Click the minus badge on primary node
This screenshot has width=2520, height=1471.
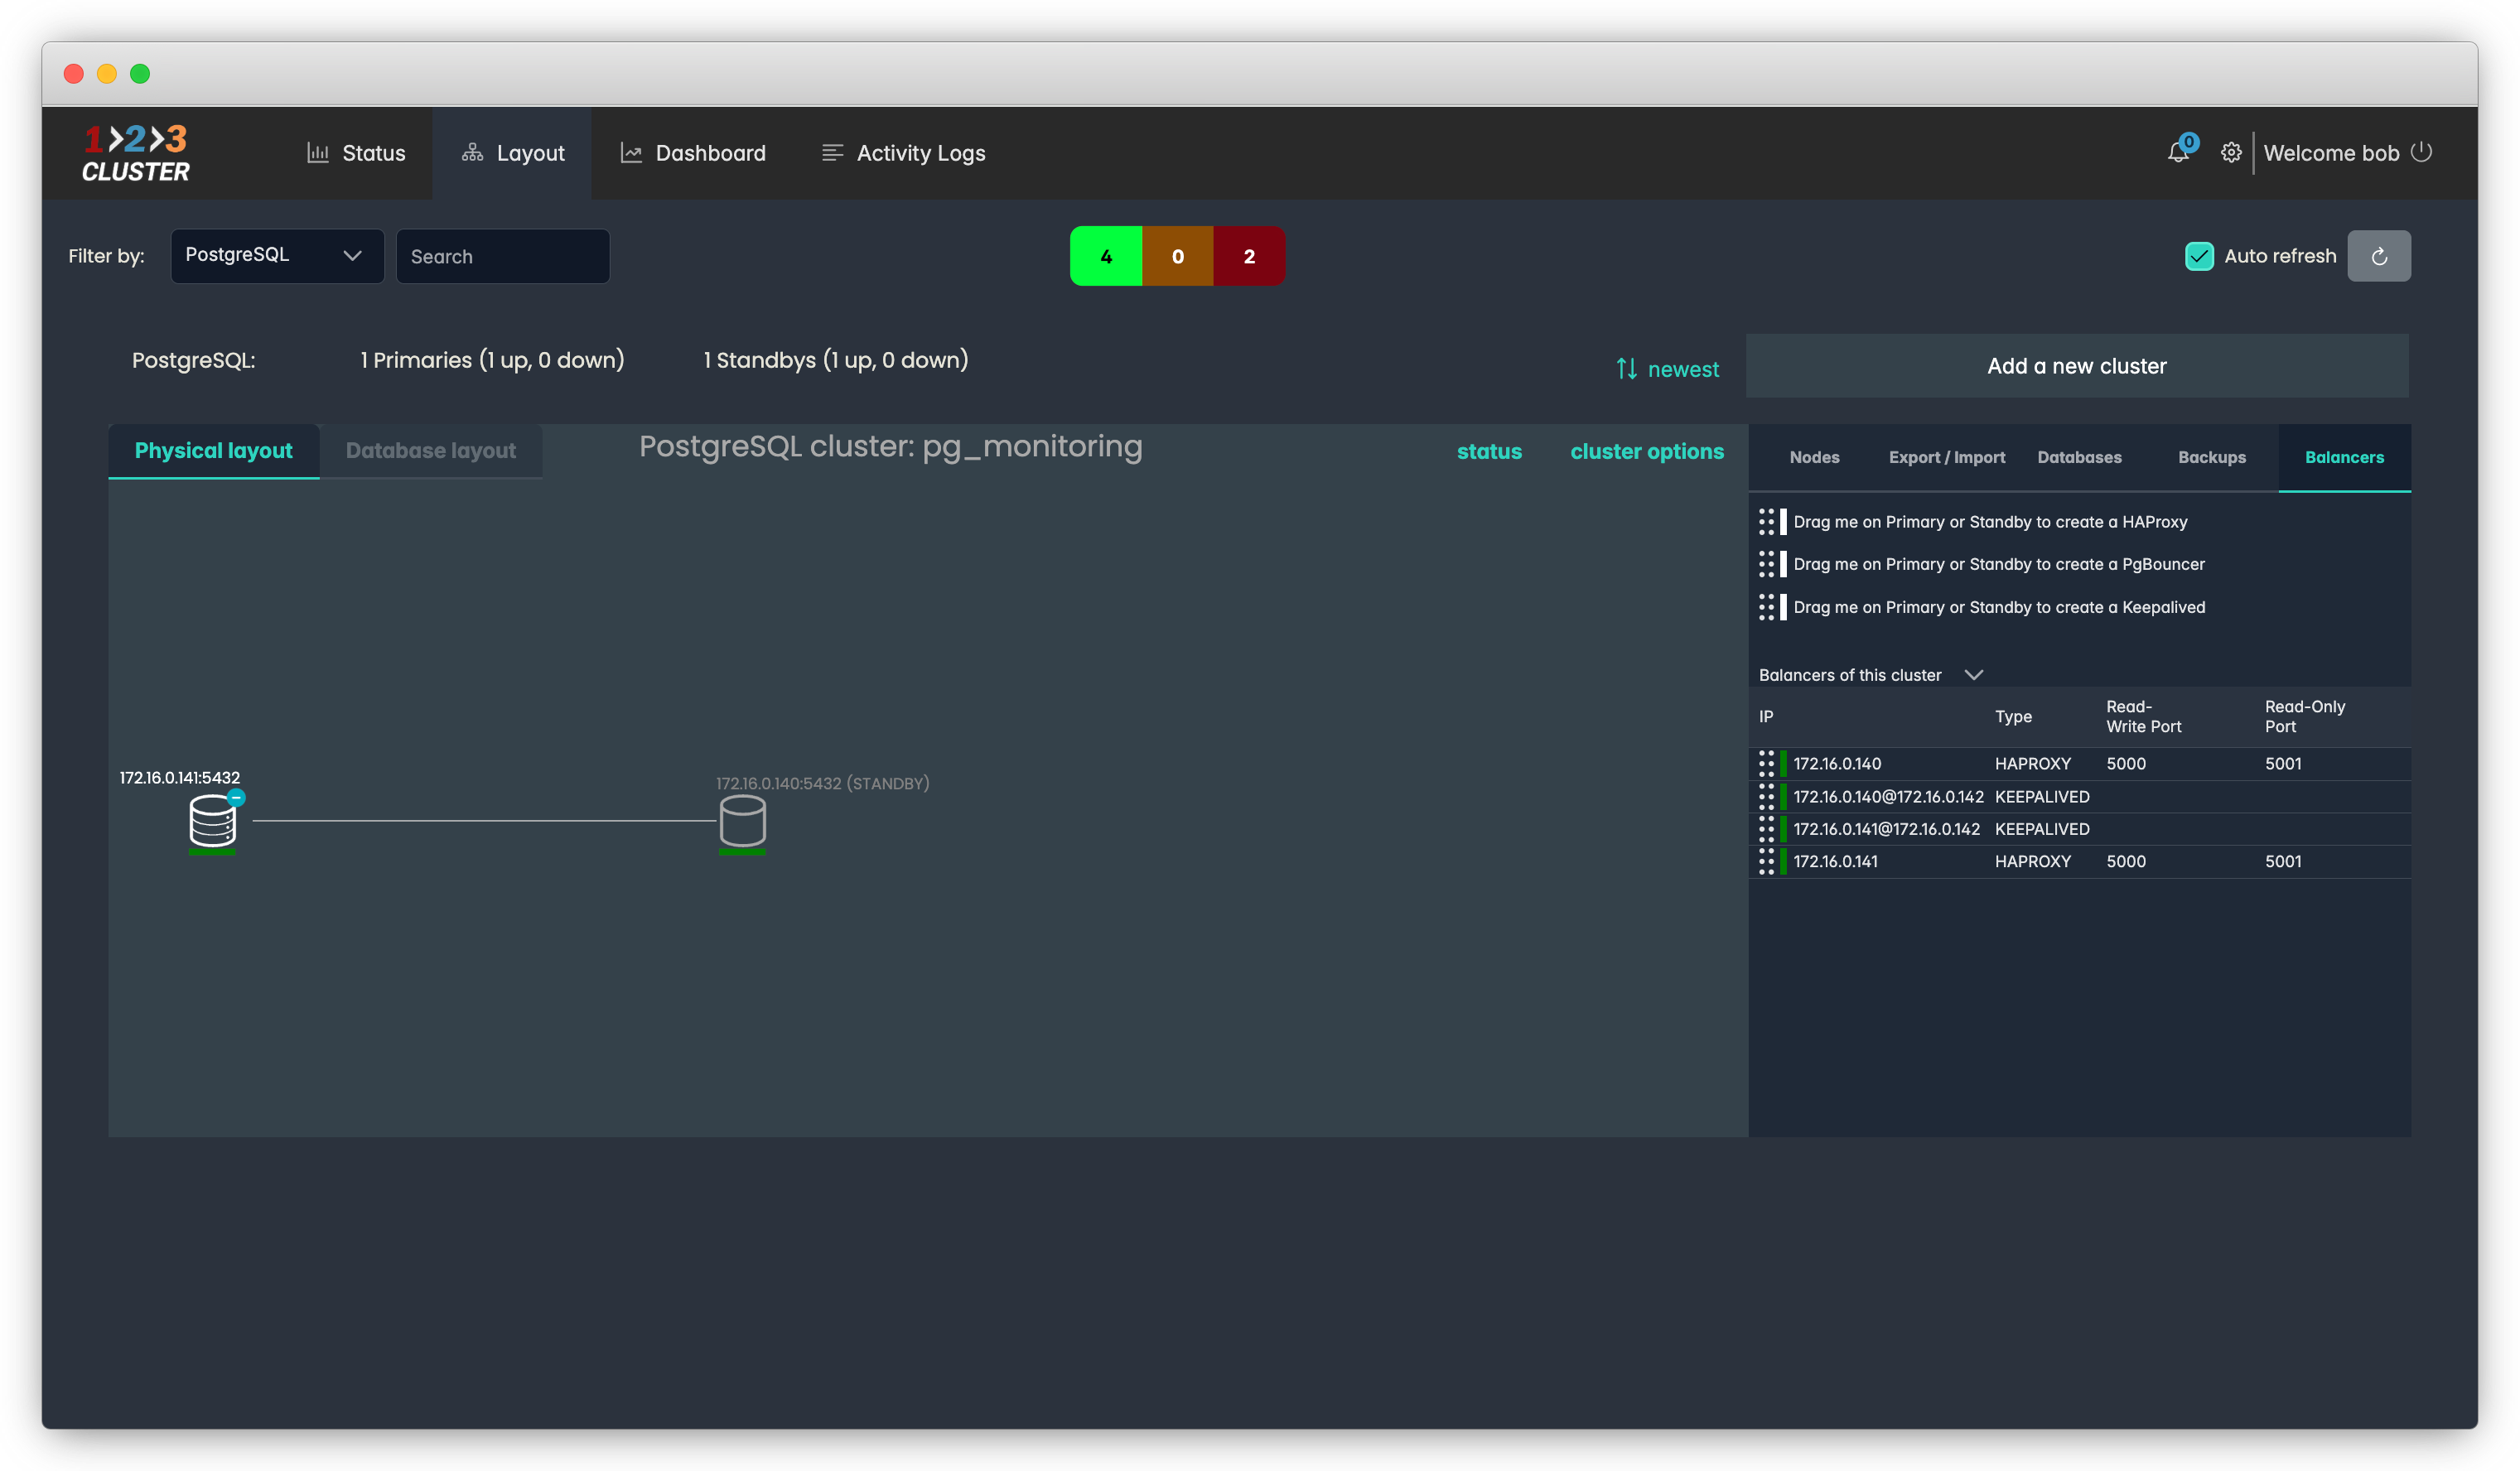(x=236, y=797)
